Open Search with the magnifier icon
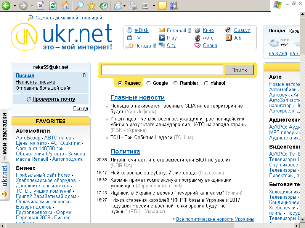 point(79,5)
